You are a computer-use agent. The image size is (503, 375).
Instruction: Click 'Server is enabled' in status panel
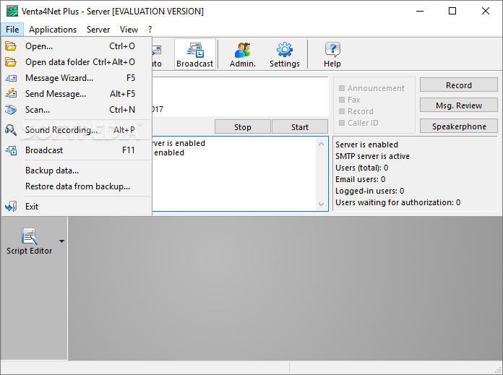pos(366,145)
